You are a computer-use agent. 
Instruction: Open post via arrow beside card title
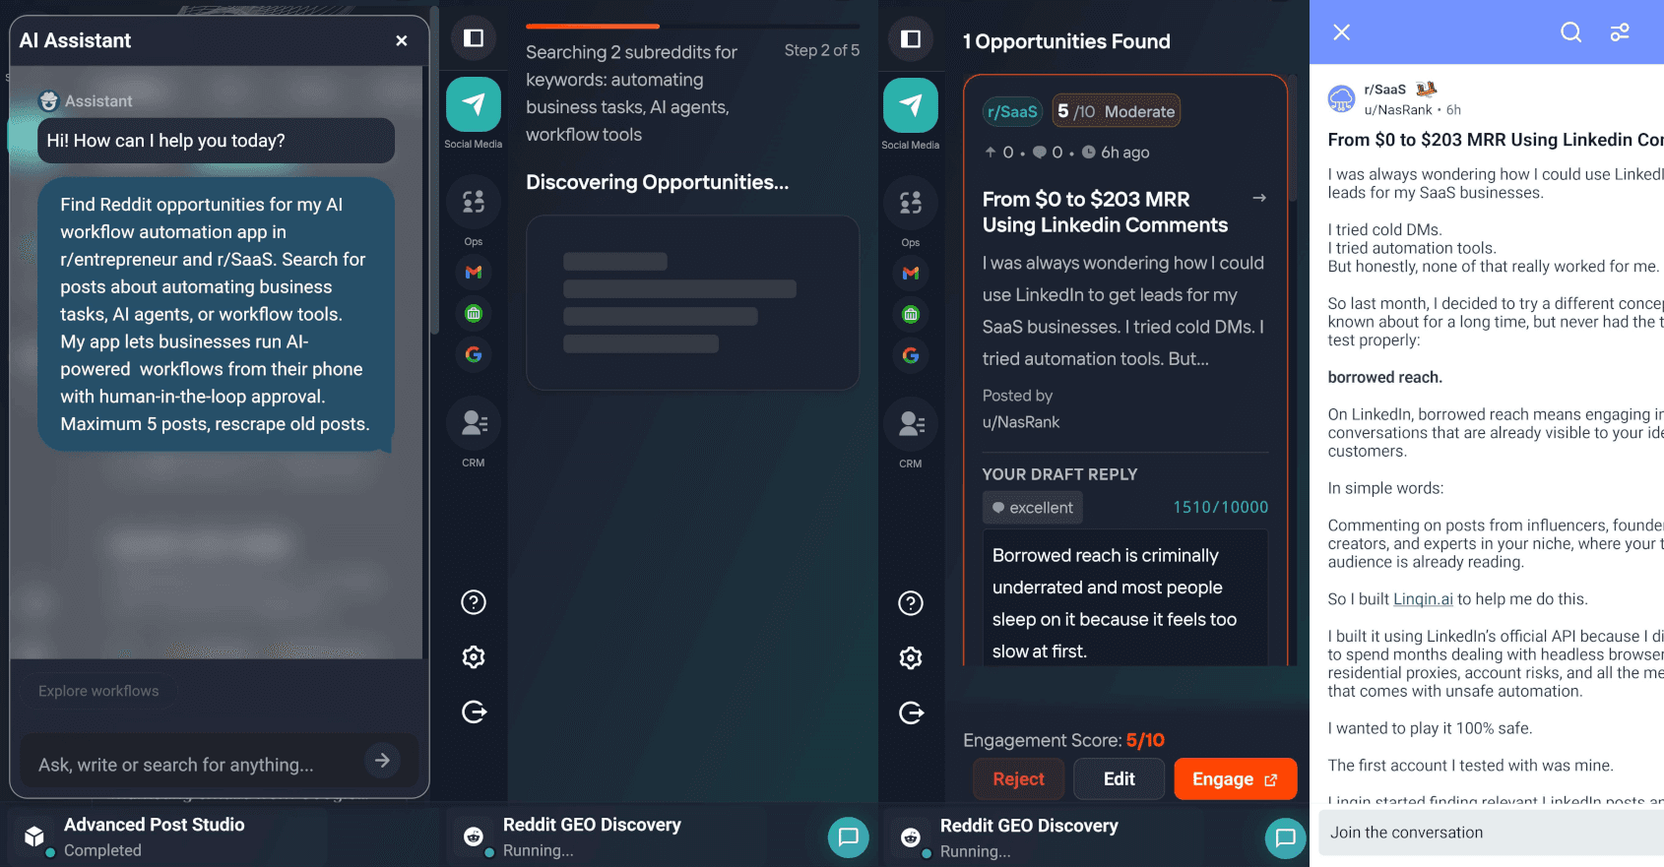pos(1259,198)
